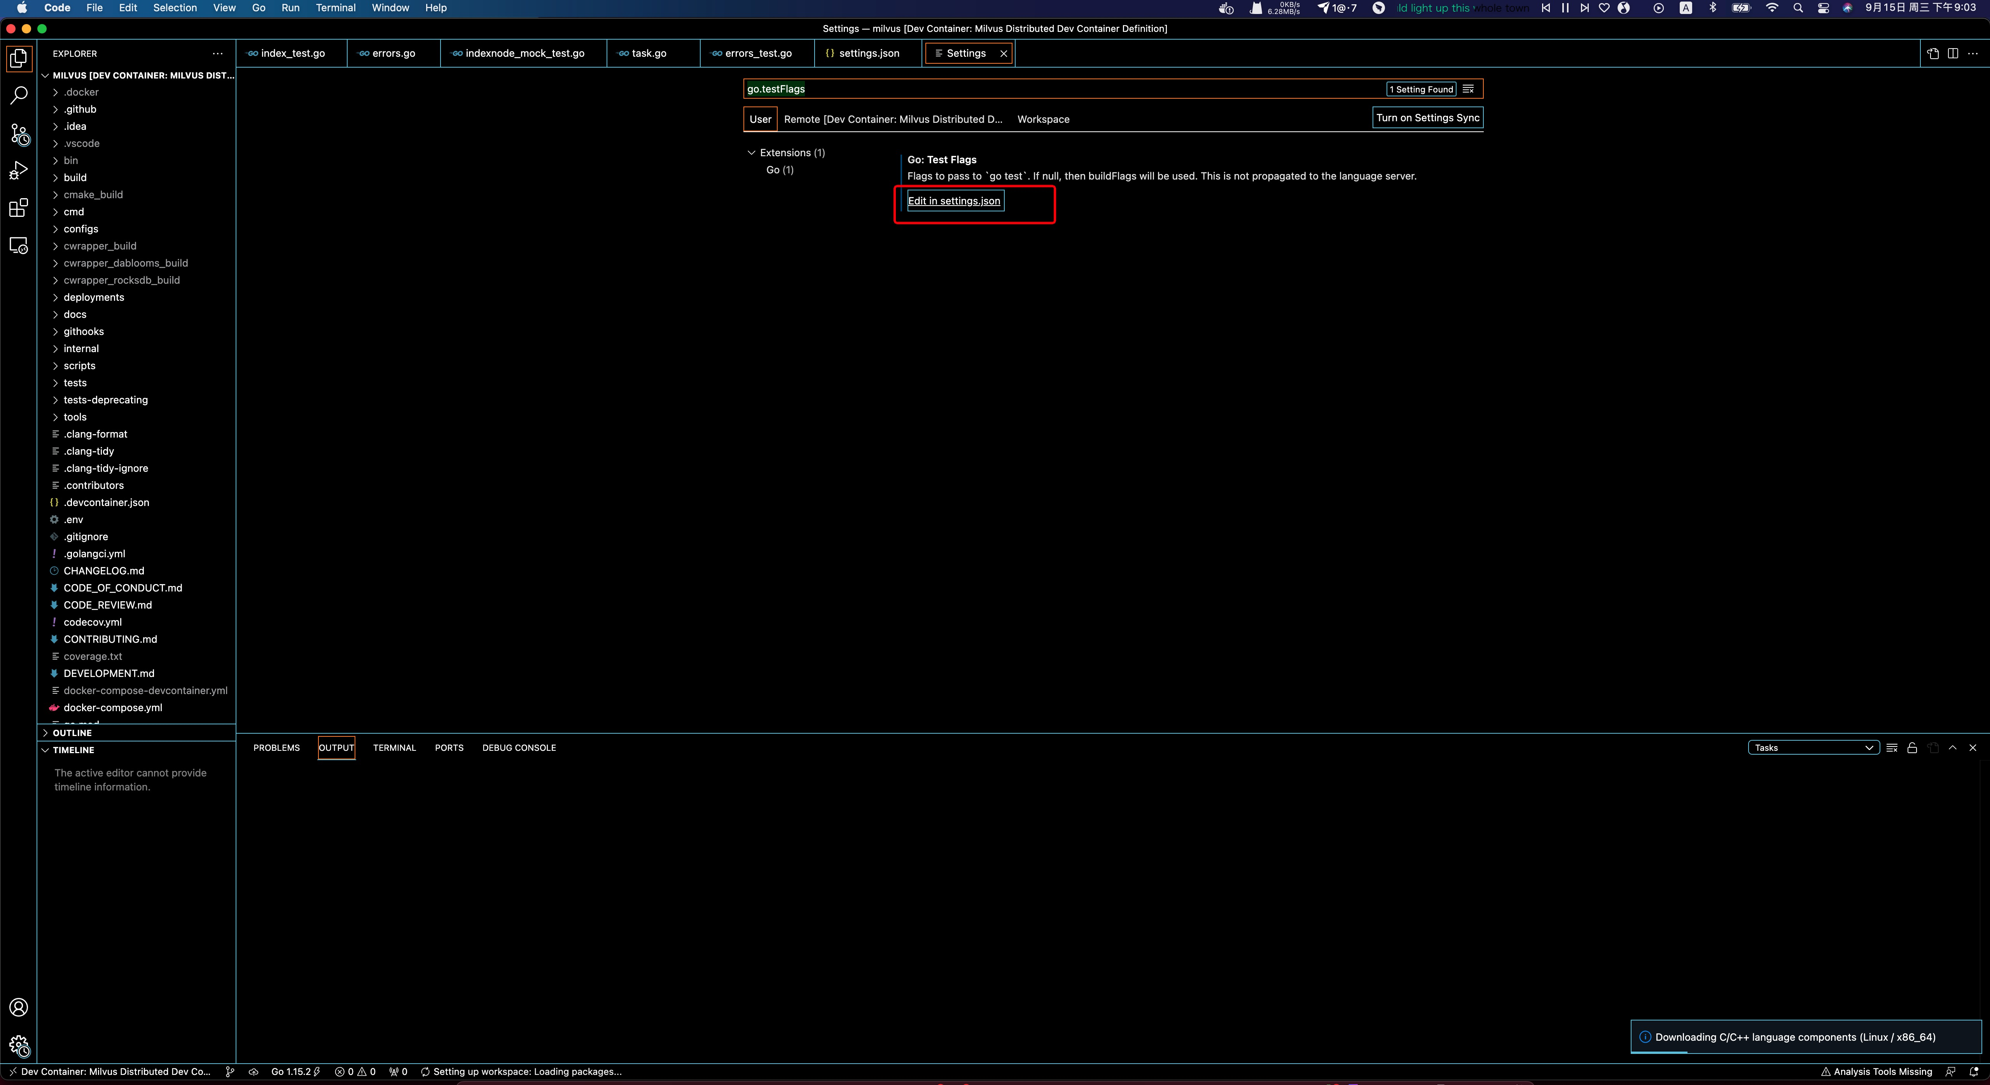The image size is (1990, 1085).
Task: Click the Accounts icon in activity bar
Action: point(19,1007)
